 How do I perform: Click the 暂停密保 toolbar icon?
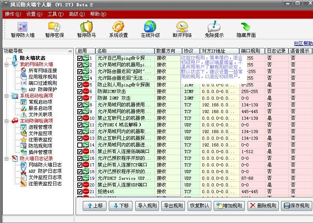click(54, 29)
